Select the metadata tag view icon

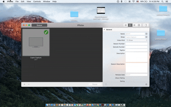click(130, 25)
